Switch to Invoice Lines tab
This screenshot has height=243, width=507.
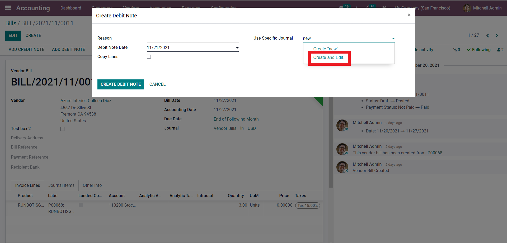(27, 185)
